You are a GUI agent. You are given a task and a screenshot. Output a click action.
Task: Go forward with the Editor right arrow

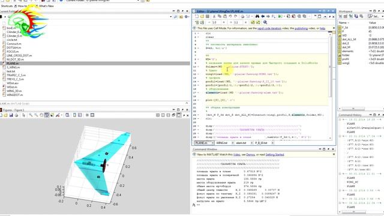point(268,16)
